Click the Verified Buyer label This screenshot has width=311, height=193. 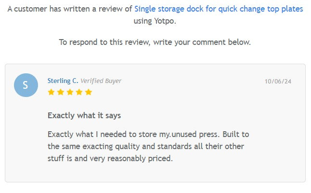click(x=101, y=81)
